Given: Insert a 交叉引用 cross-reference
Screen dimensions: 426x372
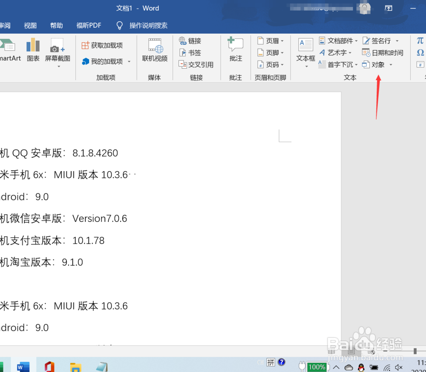Looking at the screenshot, I should [x=196, y=65].
